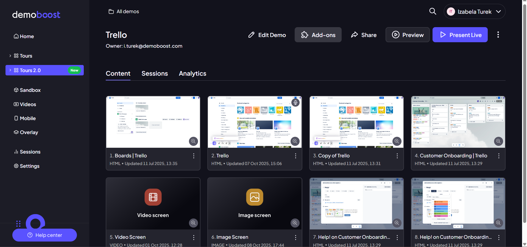Open the Mobile section

(25, 118)
